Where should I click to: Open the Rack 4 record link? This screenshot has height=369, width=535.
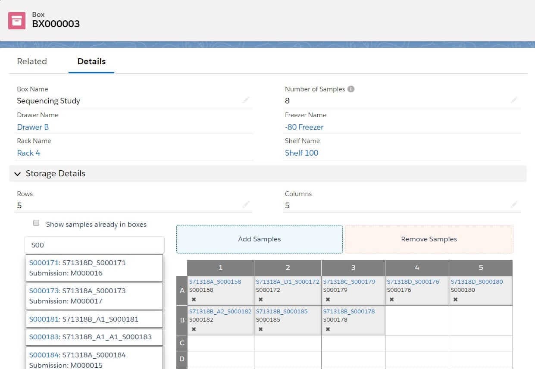coord(28,153)
